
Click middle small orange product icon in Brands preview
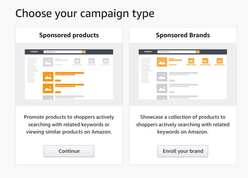click(x=205, y=61)
